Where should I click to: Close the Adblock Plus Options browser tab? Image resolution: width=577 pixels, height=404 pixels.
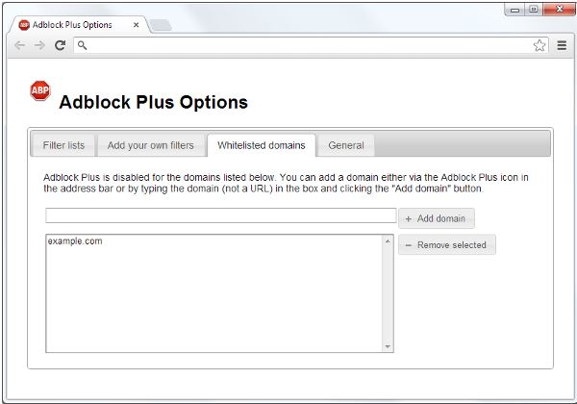tap(136, 25)
